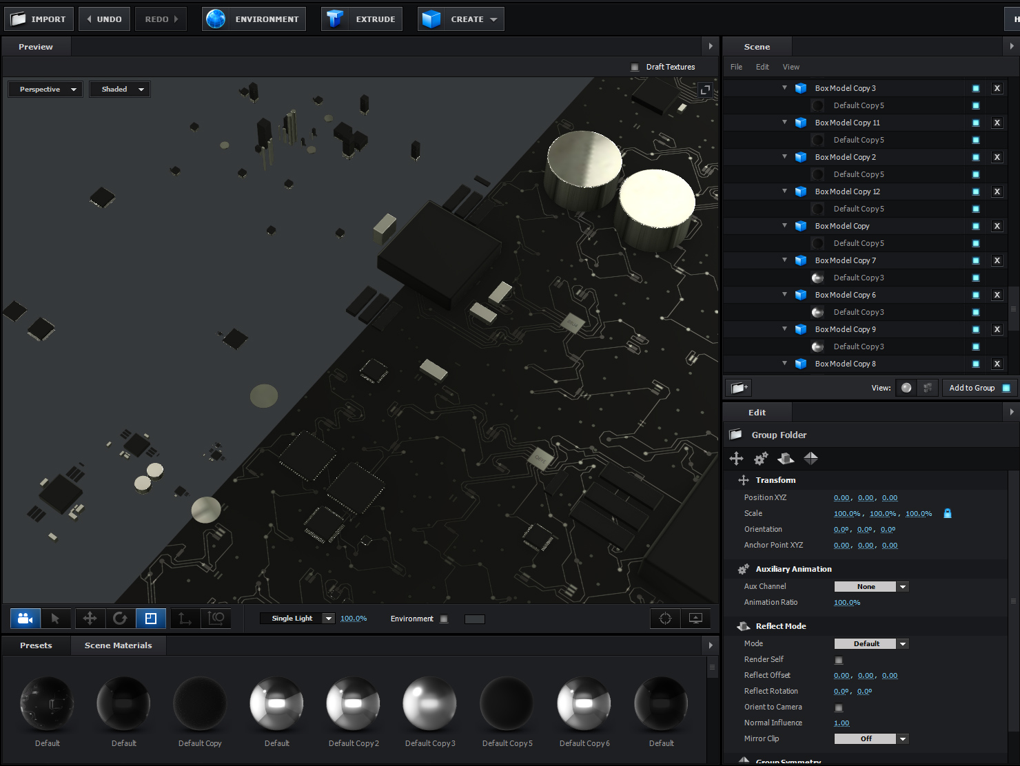The height and width of the screenshot is (766, 1020).
Task: Switch to the Scene Materials tab
Action: point(118,645)
